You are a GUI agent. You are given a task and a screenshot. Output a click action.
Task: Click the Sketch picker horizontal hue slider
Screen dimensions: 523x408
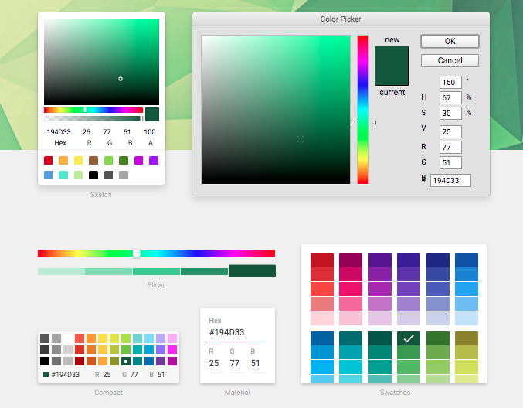tap(93, 110)
